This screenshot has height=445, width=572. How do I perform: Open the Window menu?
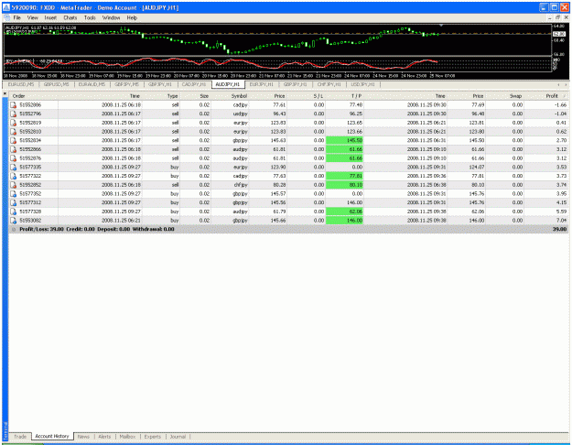[x=111, y=17]
